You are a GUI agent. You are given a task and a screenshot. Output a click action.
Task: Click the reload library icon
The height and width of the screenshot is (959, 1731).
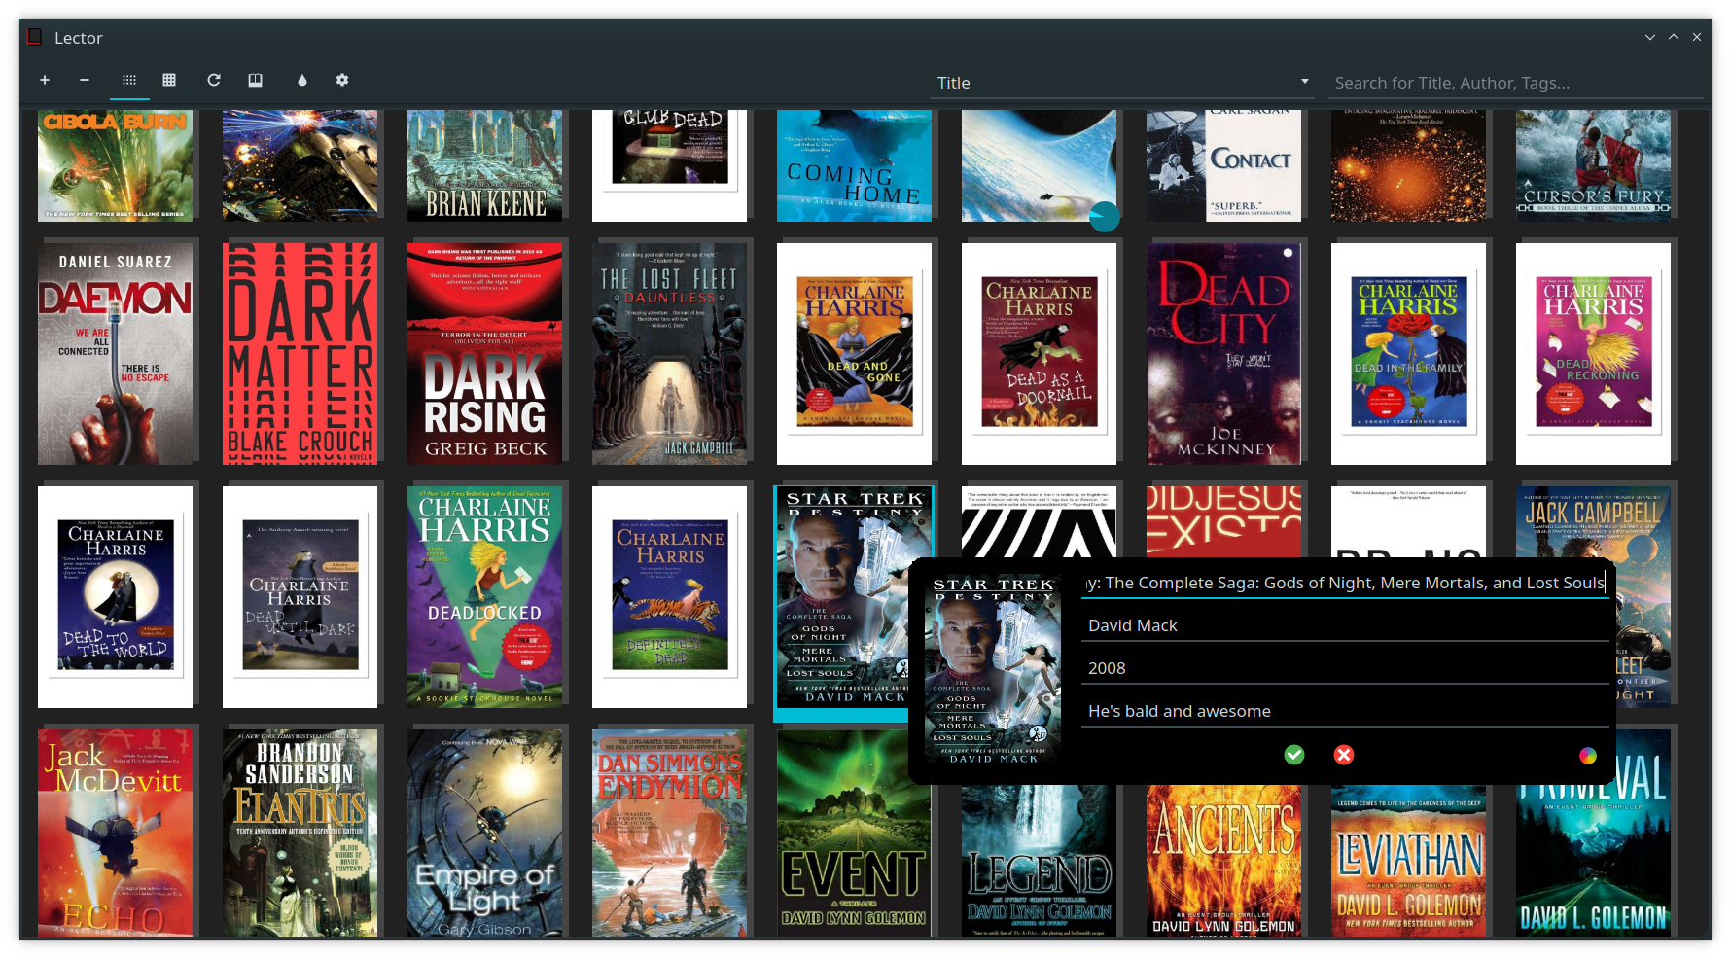point(214,80)
